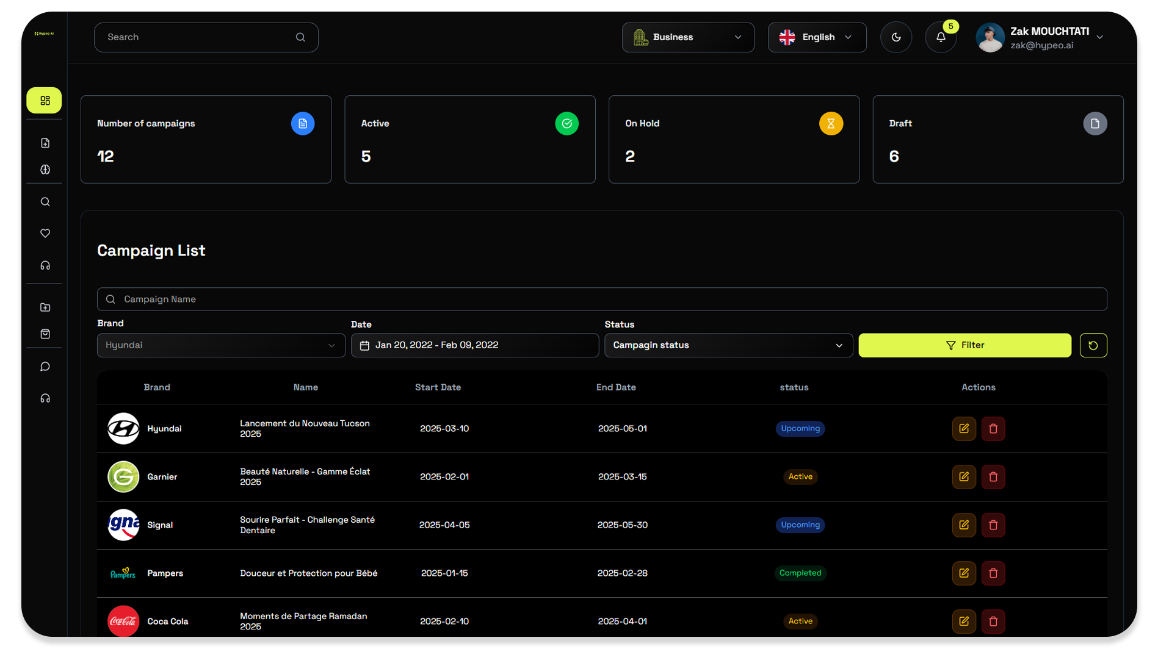Open the Business workspace dropdown
1158x649 pixels.
[x=688, y=37]
